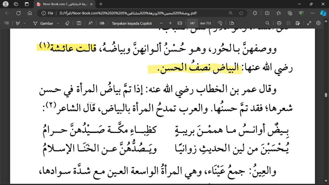
Task: Toggle Split screen view
Action: tap(267, 13)
